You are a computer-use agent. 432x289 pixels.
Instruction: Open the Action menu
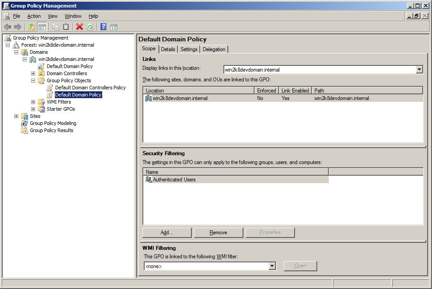coord(34,16)
